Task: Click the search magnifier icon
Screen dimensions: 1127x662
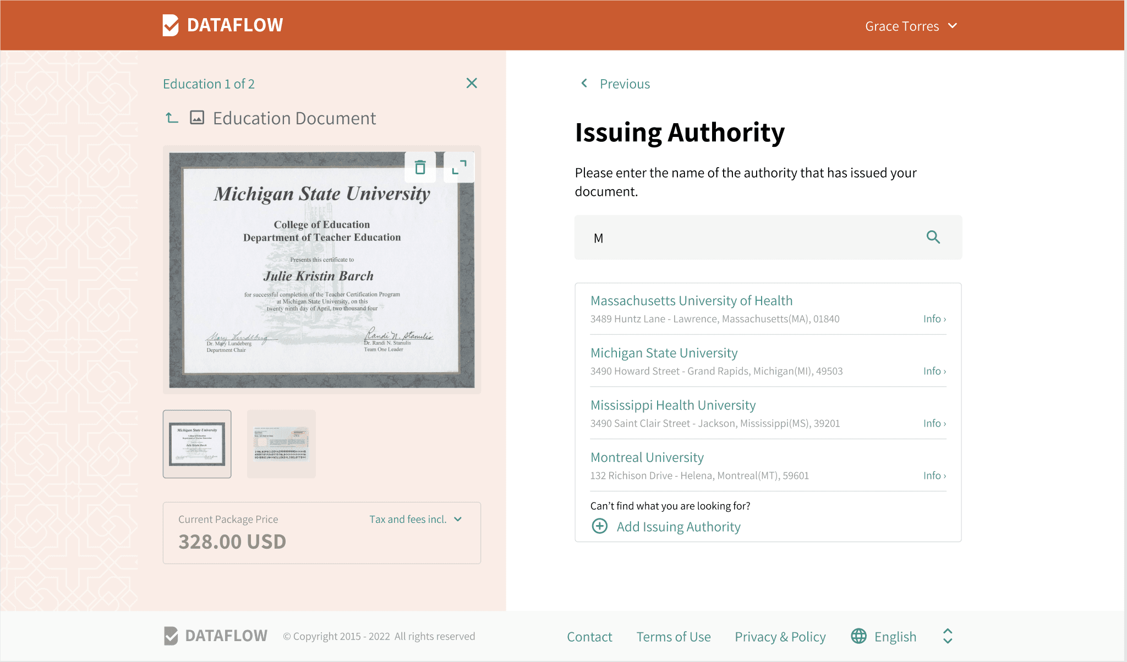Action: click(933, 237)
